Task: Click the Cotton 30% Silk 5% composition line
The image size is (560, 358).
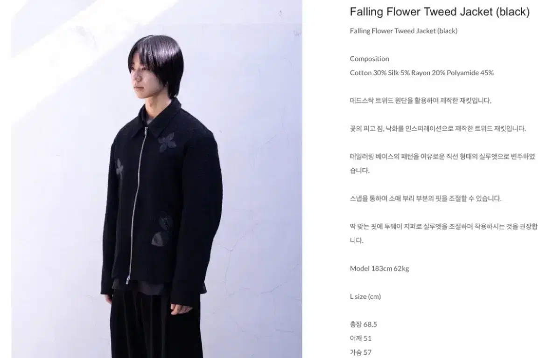Action: (x=421, y=73)
